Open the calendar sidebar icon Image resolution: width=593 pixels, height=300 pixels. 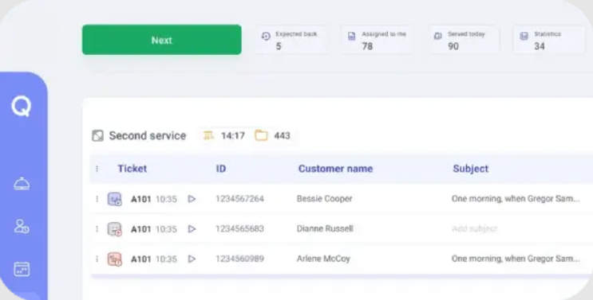pos(22,269)
